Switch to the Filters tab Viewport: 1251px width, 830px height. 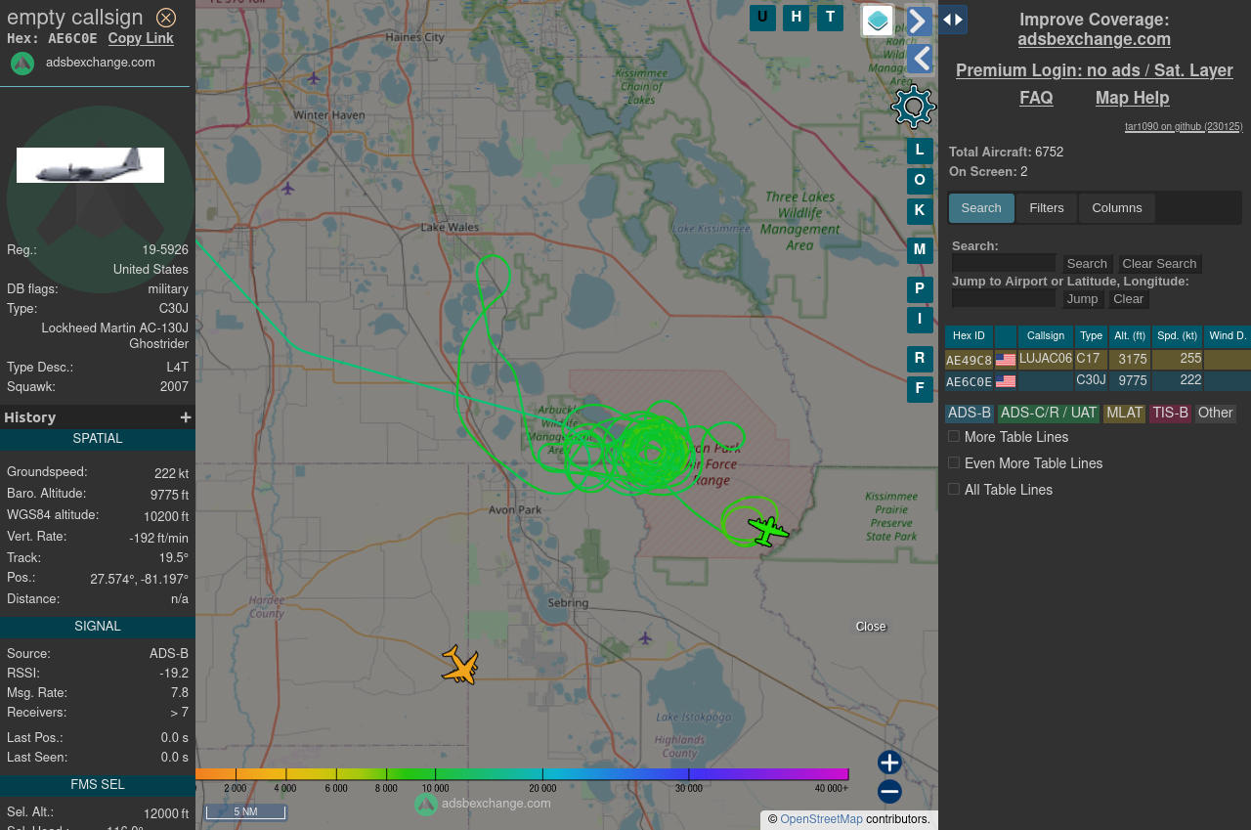click(1047, 208)
